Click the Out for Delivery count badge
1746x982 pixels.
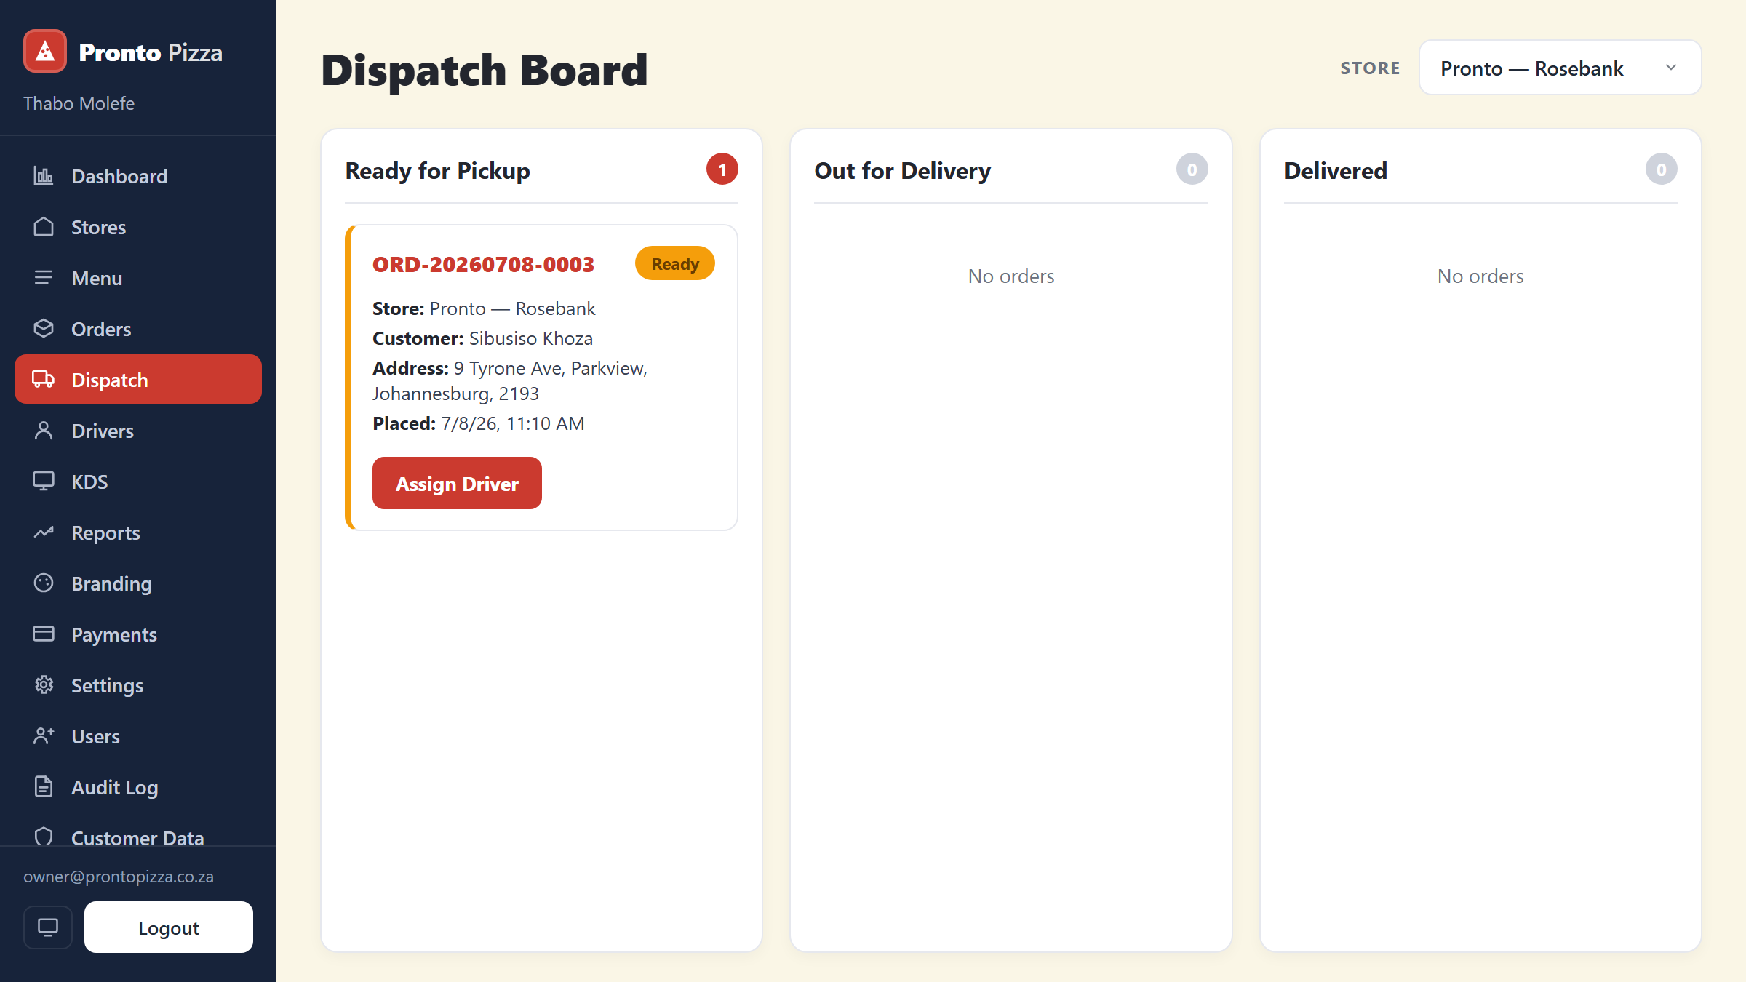point(1192,169)
